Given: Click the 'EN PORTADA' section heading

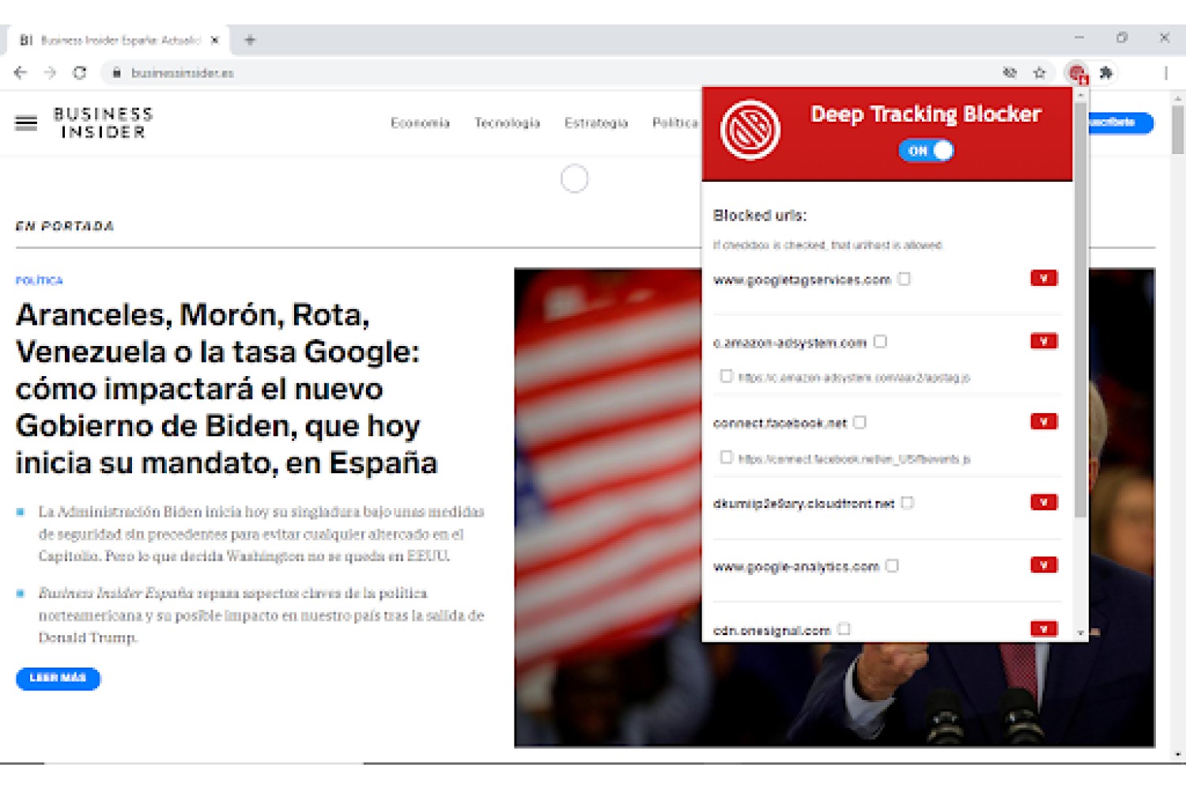Looking at the screenshot, I should [x=65, y=227].
